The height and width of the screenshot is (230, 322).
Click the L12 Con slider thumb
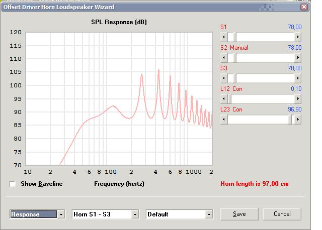[229, 99]
